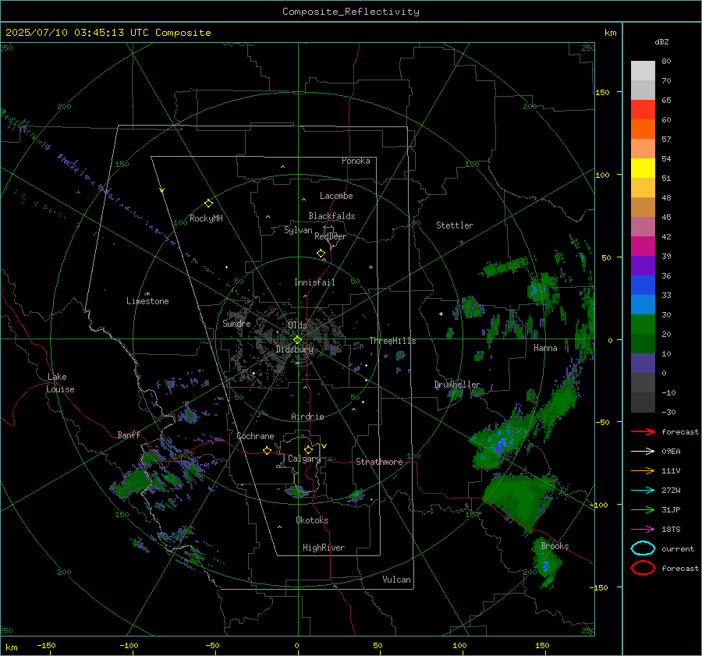Click the white plus marker west of Hanna
Viewport: 702px width, 656px height.
[441, 314]
